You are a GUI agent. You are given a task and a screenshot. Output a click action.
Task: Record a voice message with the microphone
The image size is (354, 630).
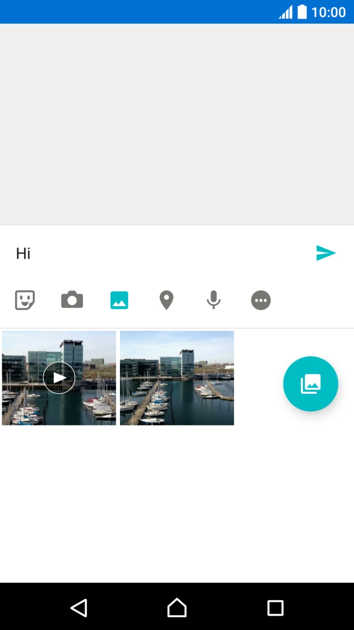tap(214, 300)
